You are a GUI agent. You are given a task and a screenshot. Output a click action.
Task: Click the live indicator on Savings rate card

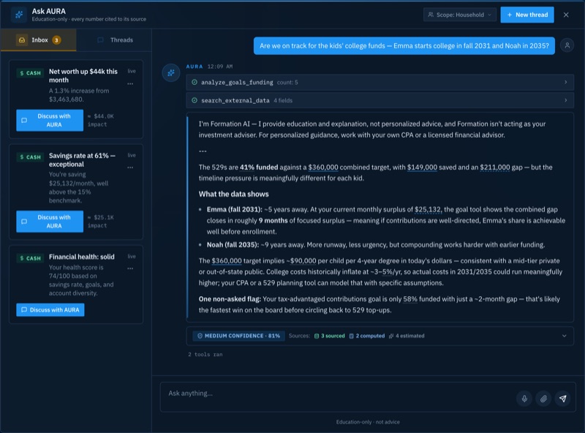(x=132, y=155)
